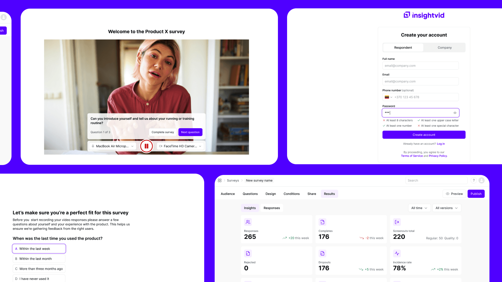Click the help question mark icon

point(474,180)
